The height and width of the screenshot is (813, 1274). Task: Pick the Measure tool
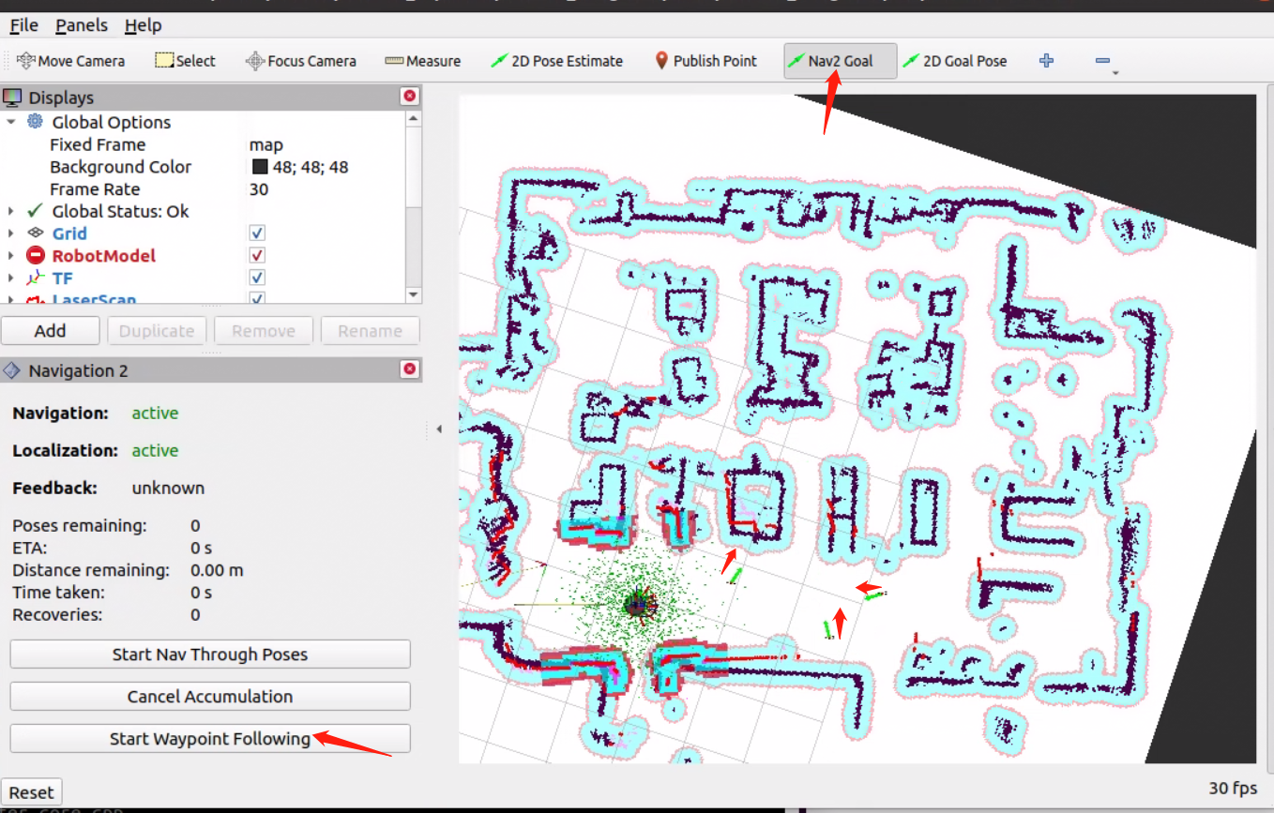pos(422,61)
